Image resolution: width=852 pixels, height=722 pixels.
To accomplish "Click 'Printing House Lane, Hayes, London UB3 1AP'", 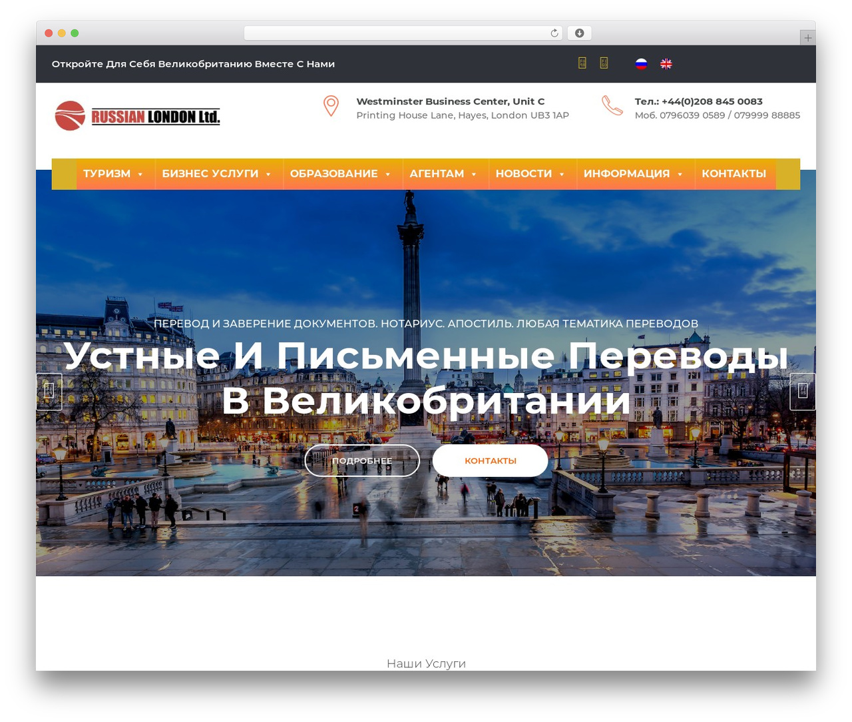I will point(463,115).
